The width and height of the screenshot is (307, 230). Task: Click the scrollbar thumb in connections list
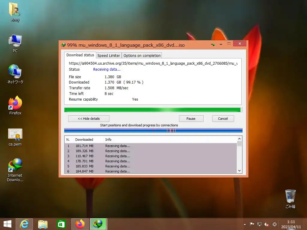pos(239,144)
